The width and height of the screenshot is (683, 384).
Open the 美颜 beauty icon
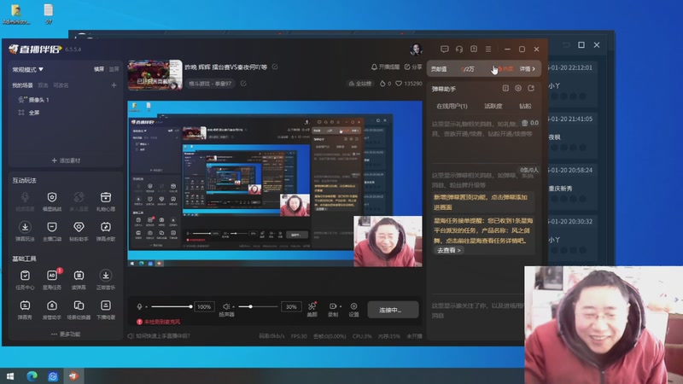click(x=312, y=306)
